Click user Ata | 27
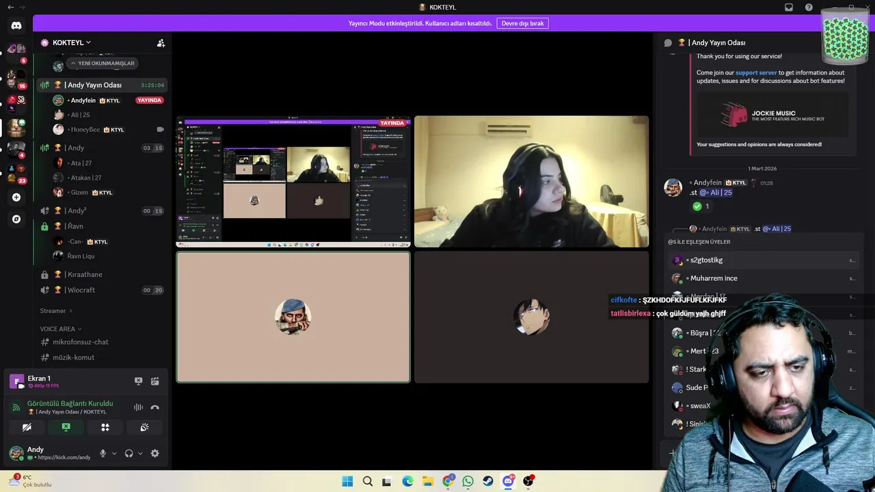Viewport: 875px width, 492px height. pos(72,163)
